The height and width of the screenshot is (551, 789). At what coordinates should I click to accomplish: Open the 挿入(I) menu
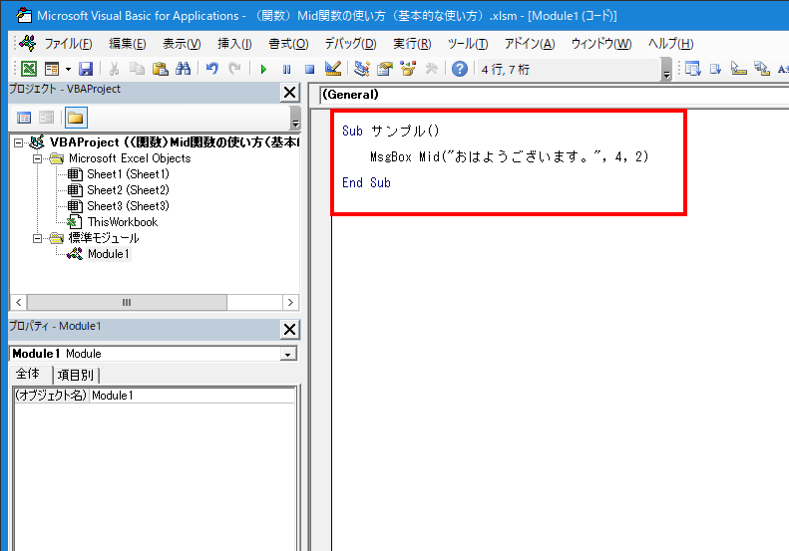coord(234,44)
